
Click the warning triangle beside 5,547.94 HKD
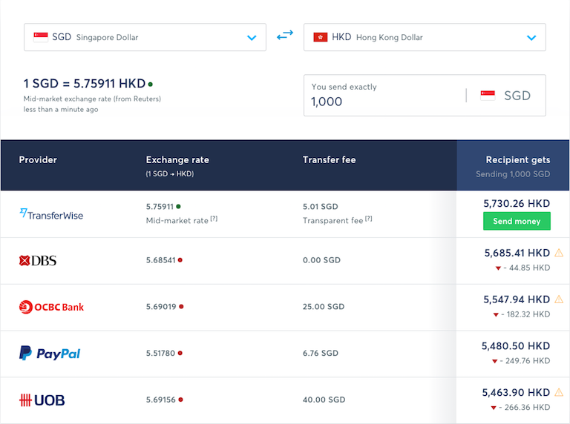tap(559, 299)
